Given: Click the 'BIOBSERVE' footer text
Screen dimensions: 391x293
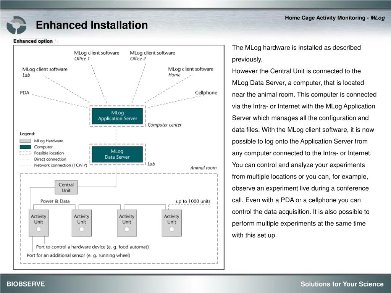Looking at the screenshot, I should (26, 284).
